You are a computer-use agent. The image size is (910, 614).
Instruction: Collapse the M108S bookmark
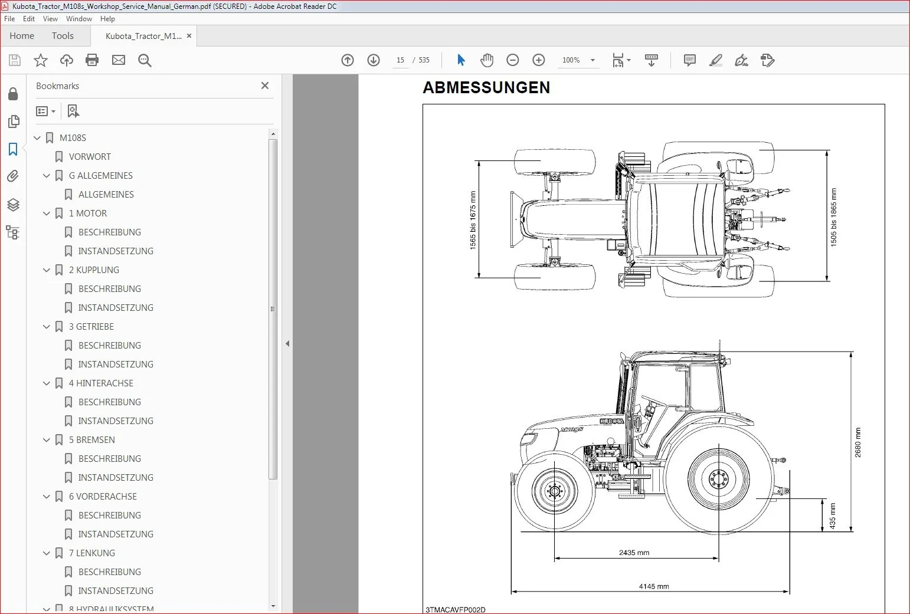(x=37, y=138)
